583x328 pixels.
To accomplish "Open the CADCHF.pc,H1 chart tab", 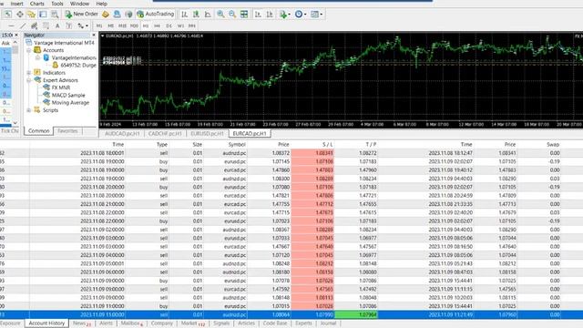I will pos(165,134).
